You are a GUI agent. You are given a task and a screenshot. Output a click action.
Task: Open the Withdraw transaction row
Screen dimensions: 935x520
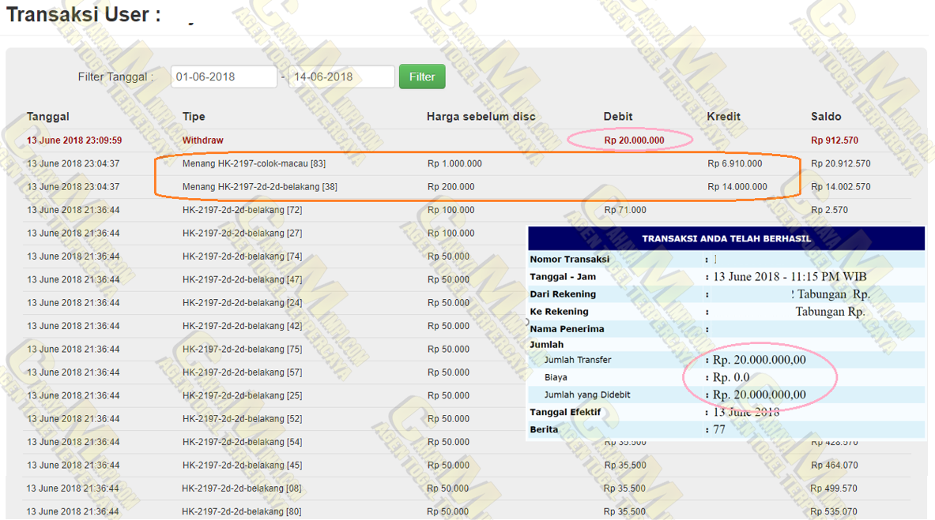click(203, 140)
